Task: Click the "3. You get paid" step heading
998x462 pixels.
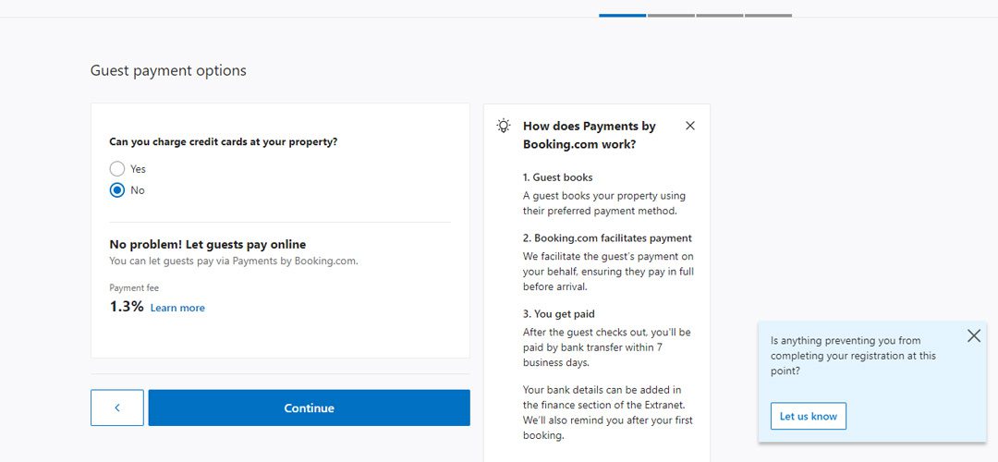Action: (x=559, y=314)
